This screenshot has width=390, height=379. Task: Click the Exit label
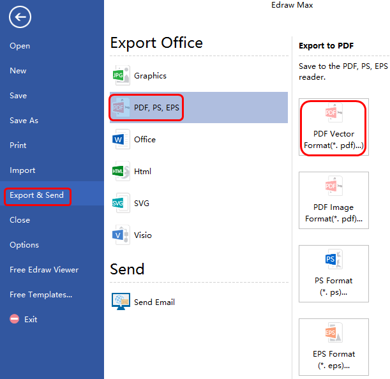(x=31, y=319)
